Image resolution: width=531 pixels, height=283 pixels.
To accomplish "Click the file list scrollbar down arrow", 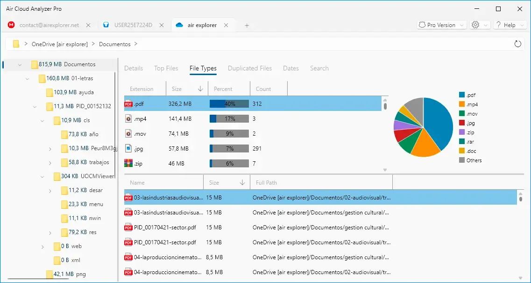I will [x=521, y=278].
